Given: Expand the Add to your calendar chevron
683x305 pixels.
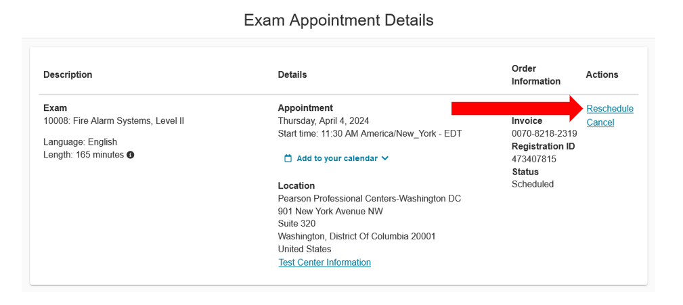Looking at the screenshot, I should tap(384, 158).
